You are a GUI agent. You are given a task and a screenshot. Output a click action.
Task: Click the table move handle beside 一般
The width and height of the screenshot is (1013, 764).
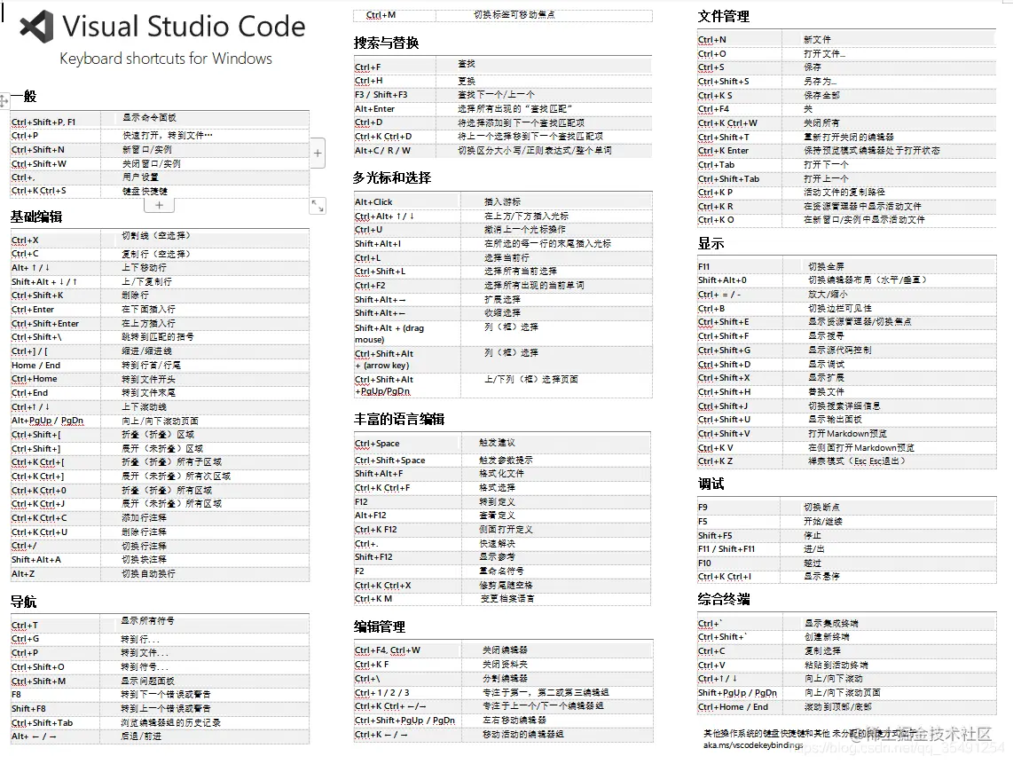click(4, 101)
